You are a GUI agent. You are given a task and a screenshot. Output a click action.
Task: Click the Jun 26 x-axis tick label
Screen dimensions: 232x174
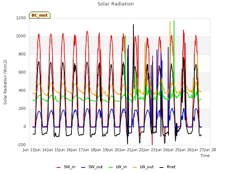(186, 150)
